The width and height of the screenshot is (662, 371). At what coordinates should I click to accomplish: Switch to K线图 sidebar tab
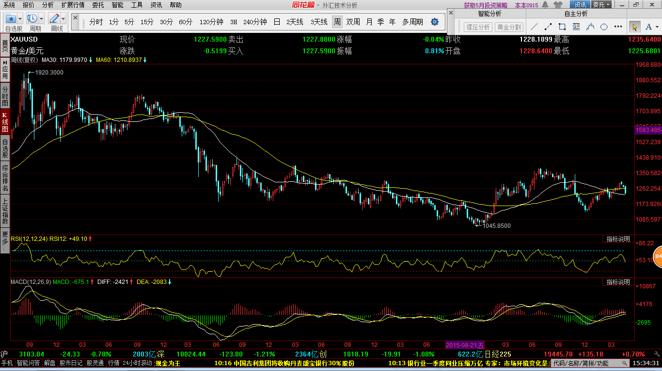pyautogui.click(x=5, y=122)
